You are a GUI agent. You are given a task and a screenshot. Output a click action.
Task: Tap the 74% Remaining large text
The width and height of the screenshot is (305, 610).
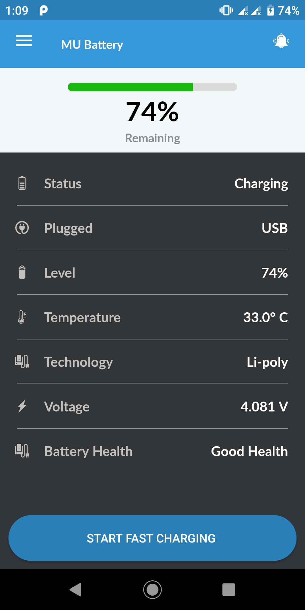pyautogui.click(x=152, y=112)
